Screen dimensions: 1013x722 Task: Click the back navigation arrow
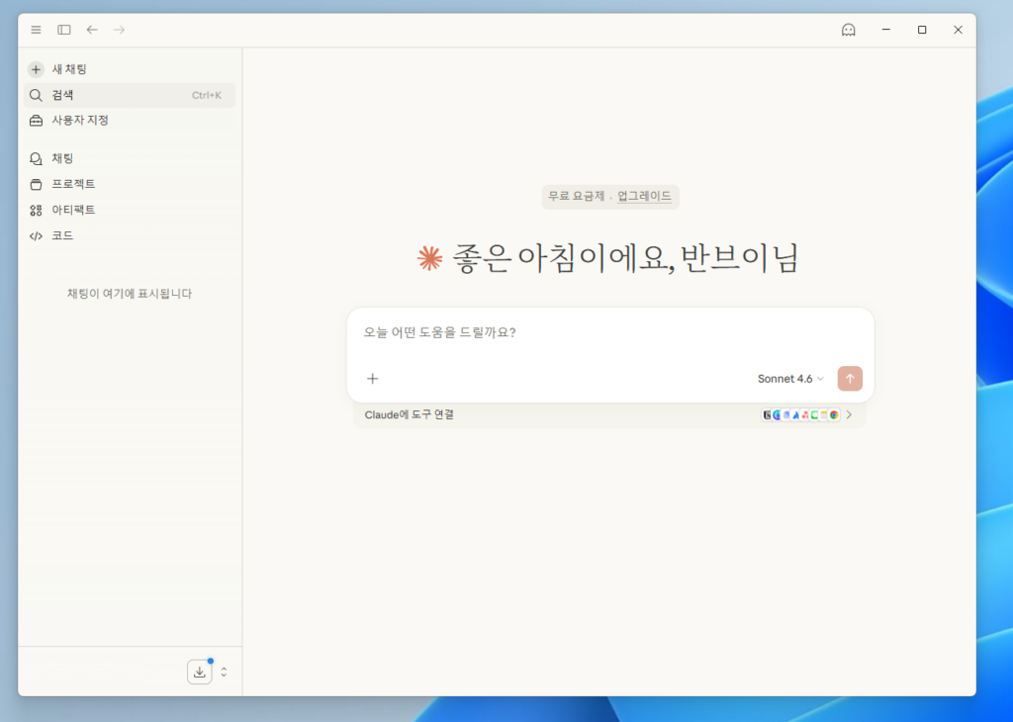click(x=92, y=30)
